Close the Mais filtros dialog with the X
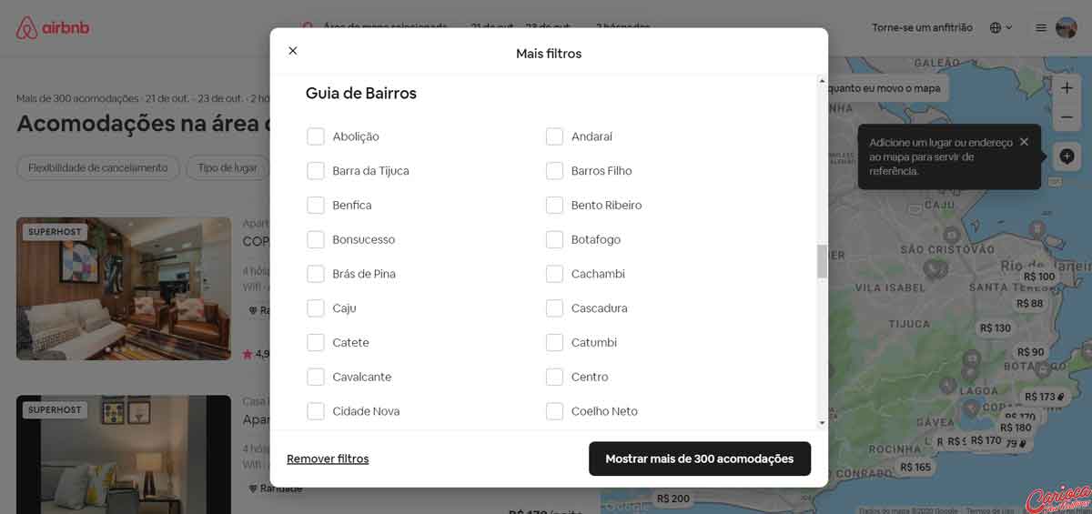The width and height of the screenshot is (1092, 514). [x=293, y=51]
